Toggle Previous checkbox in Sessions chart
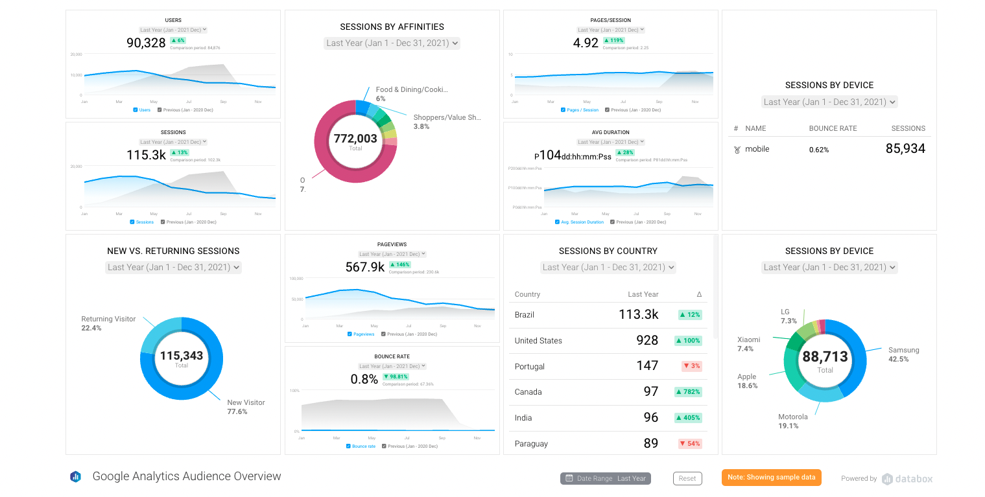This screenshot has width=985, height=497. click(x=162, y=222)
